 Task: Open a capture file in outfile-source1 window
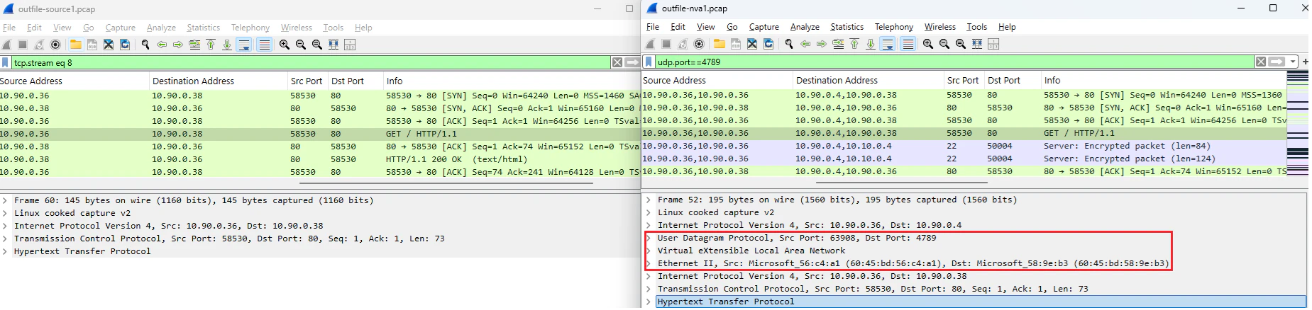coord(75,45)
